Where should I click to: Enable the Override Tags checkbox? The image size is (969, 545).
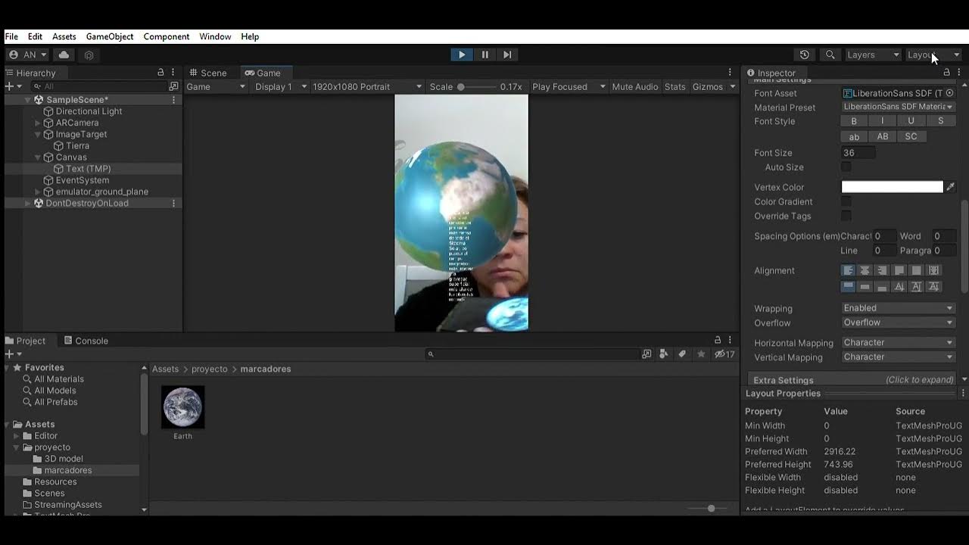click(x=846, y=216)
